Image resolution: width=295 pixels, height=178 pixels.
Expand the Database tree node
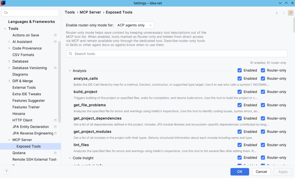pos(9,61)
